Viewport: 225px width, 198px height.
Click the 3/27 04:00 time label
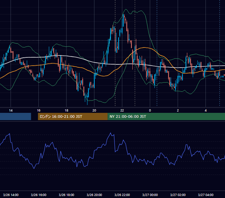tap(205, 195)
